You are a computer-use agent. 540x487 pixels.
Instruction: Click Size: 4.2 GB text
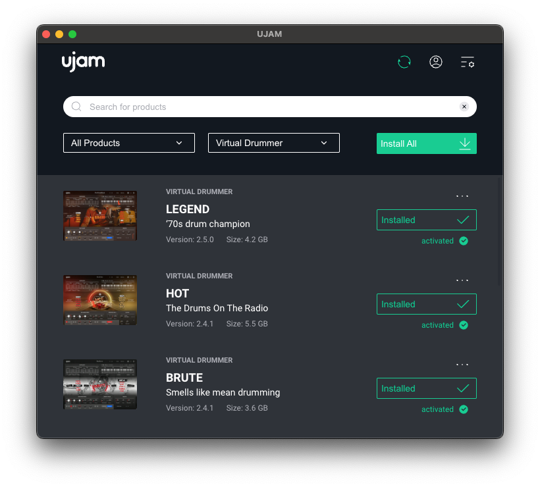coord(247,240)
